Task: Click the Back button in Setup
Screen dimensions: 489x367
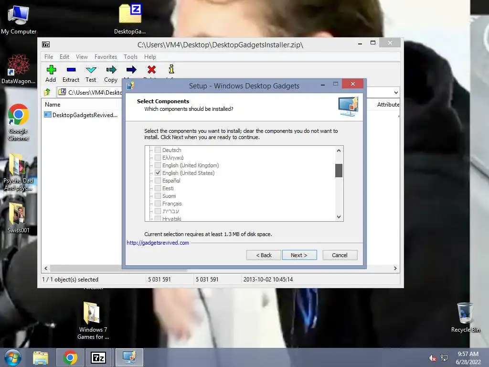Action: tap(264, 255)
